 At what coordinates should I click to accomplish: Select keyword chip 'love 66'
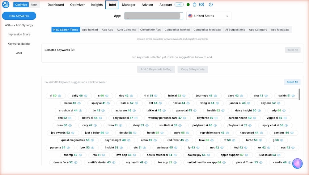click(x=206, y=140)
